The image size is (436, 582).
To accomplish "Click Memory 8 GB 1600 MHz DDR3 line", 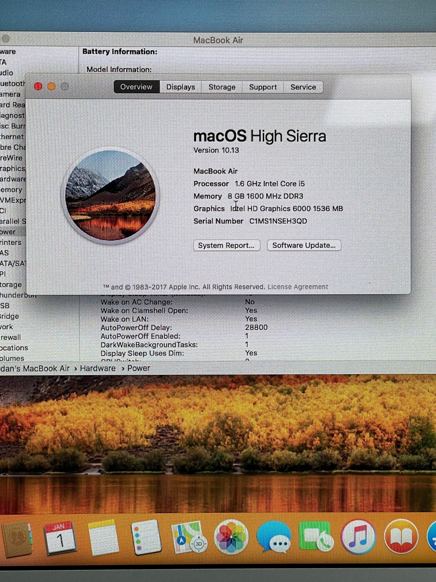I will click(x=248, y=196).
